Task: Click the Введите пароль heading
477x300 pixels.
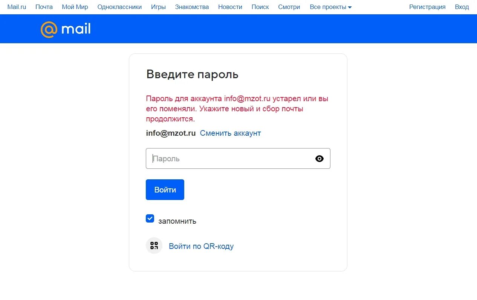Action: pos(192,74)
